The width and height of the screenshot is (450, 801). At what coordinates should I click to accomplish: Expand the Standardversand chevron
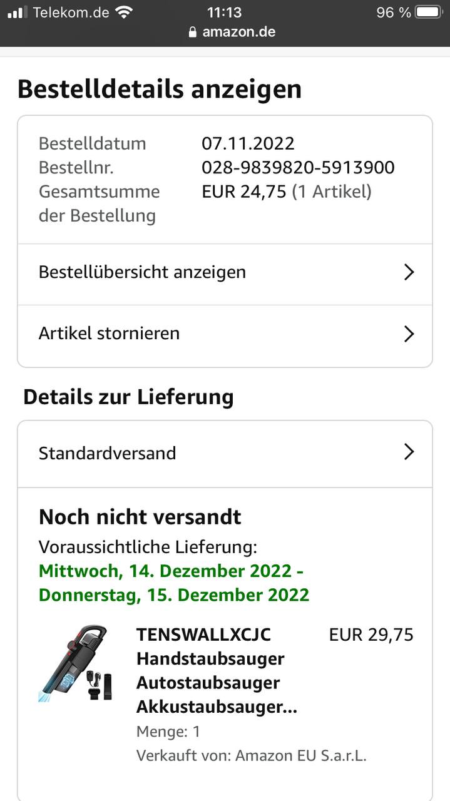pos(409,452)
